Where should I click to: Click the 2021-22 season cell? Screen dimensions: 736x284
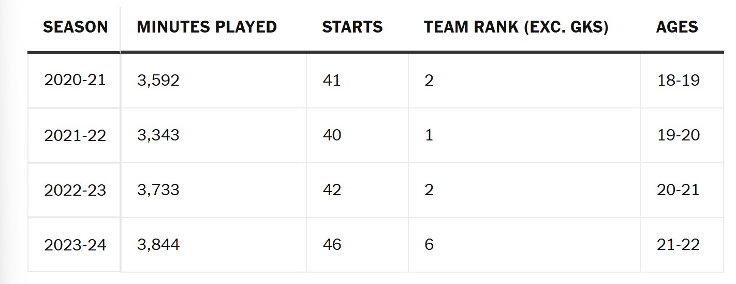pos(75,135)
